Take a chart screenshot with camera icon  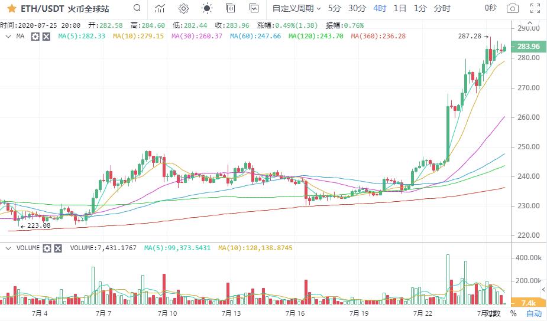click(513, 8)
